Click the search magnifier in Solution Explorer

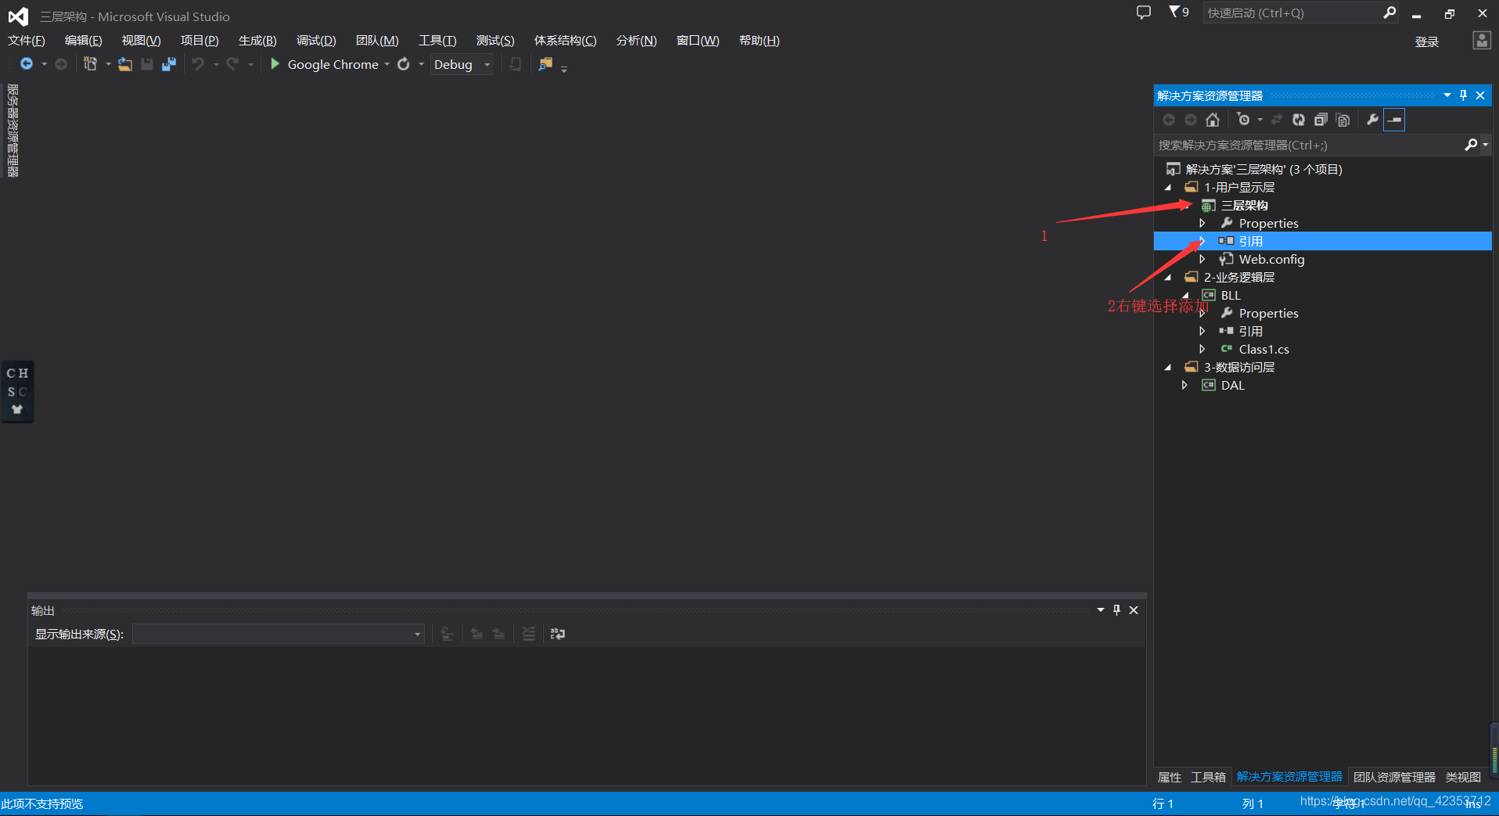coord(1471,145)
